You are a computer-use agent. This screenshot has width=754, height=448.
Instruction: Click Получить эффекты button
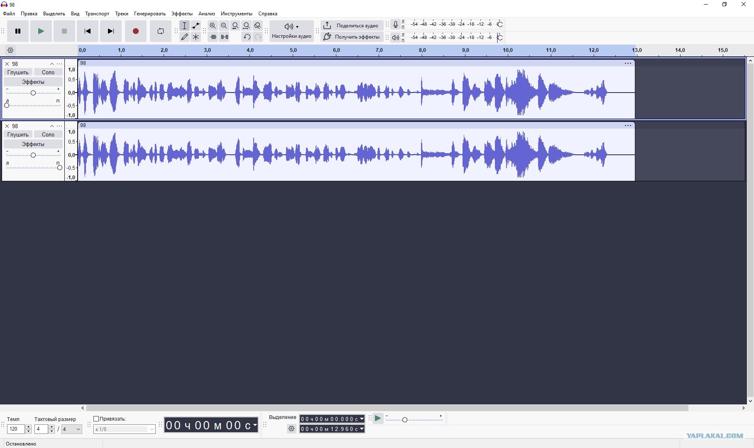pyautogui.click(x=352, y=37)
